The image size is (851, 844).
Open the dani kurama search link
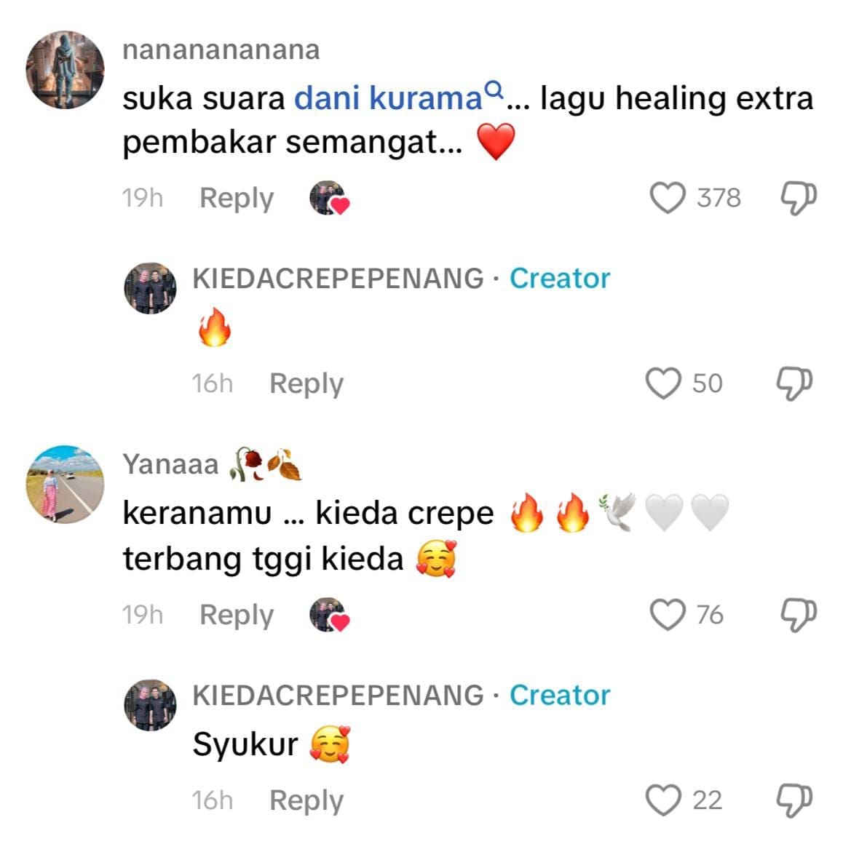pos(399,97)
